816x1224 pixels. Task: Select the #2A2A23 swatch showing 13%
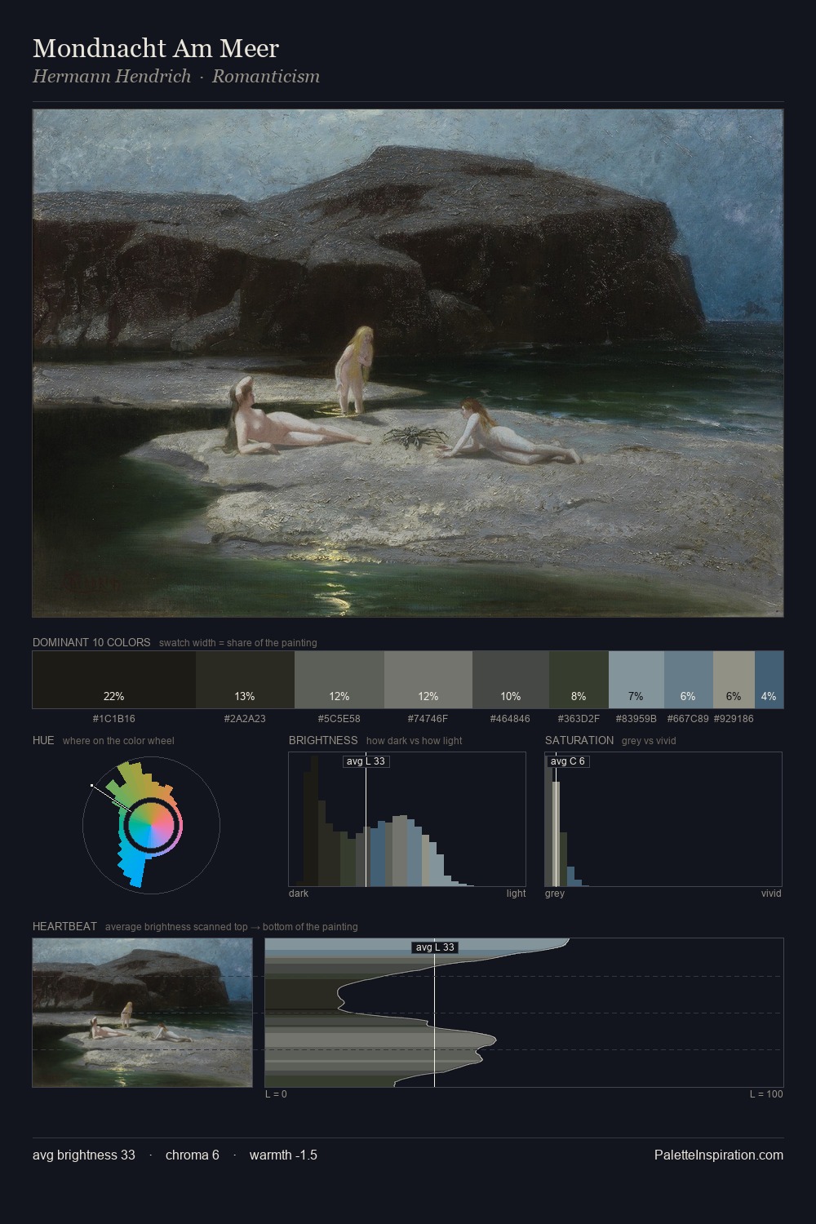coord(245,680)
